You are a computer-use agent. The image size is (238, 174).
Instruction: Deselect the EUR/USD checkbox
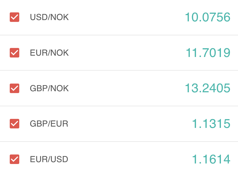15,159
